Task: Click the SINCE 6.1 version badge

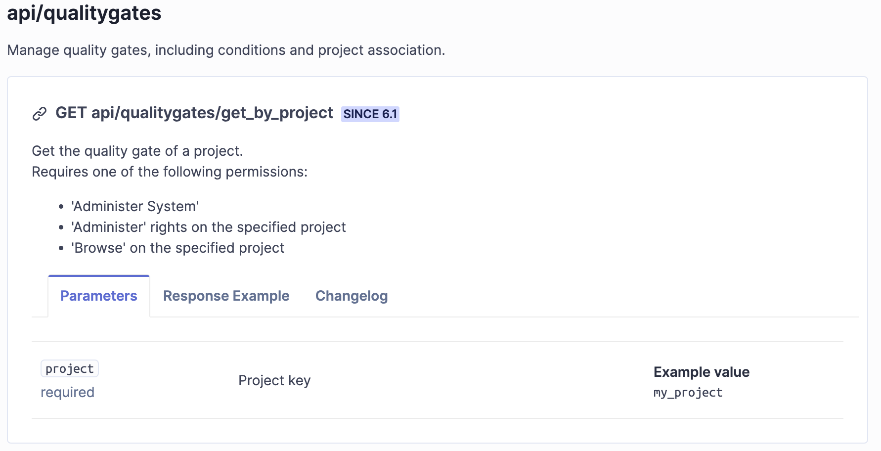Action: [370, 114]
